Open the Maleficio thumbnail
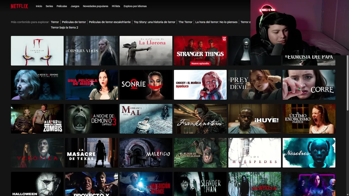The height and width of the screenshot is (196, 349). (x=146, y=153)
